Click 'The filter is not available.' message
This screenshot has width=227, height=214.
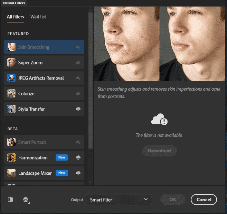[159, 135]
